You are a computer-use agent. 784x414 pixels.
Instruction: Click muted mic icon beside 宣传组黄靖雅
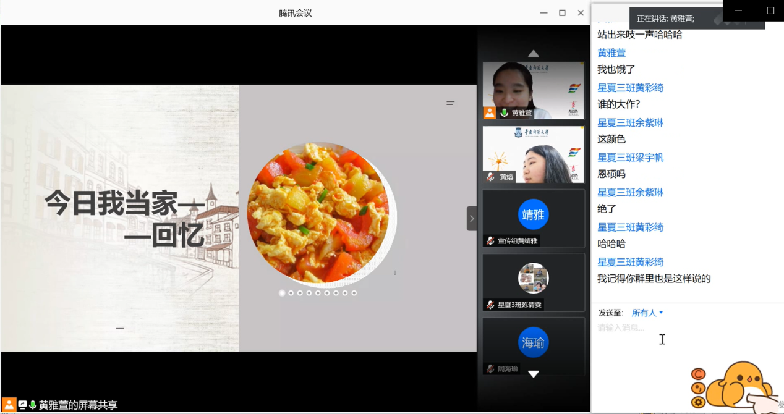pos(490,241)
